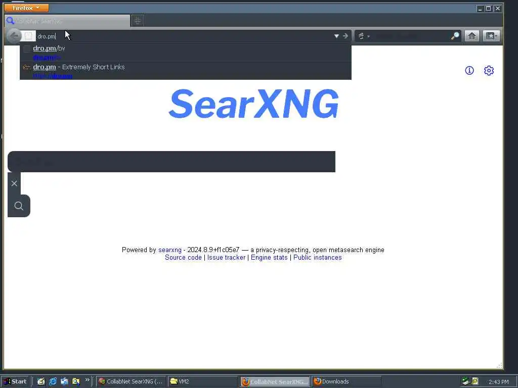The image size is (518, 388).
Task: Click the Go arrow in the address bar
Action: 345,36
